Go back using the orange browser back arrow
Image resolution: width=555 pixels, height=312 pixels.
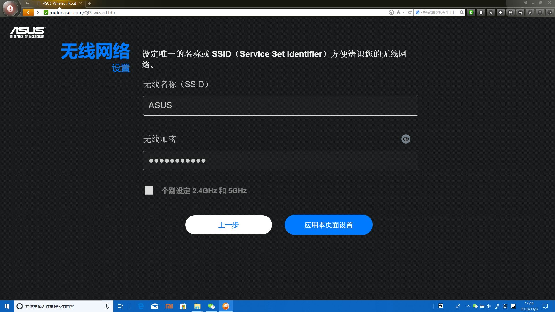[28, 12]
